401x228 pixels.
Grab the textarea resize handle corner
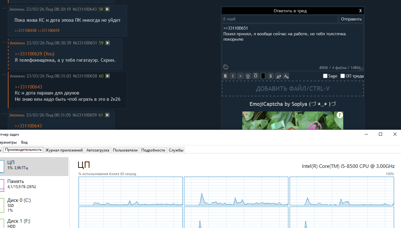click(x=362, y=69)
